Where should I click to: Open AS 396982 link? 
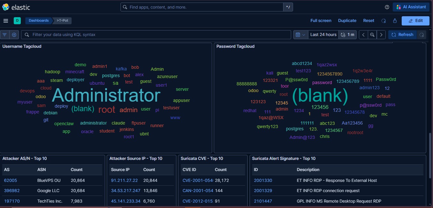12,191
